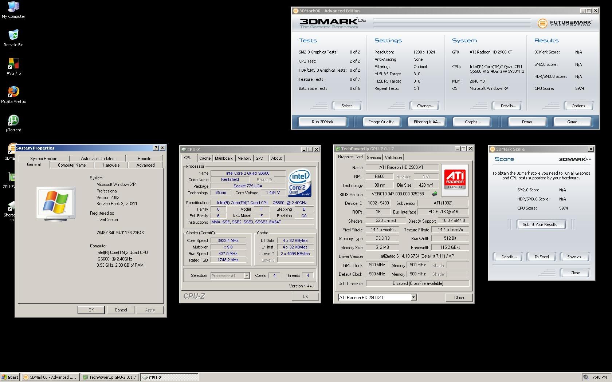Open the Computer Name tab
612x382 pixels.
(x=72, y=165)
